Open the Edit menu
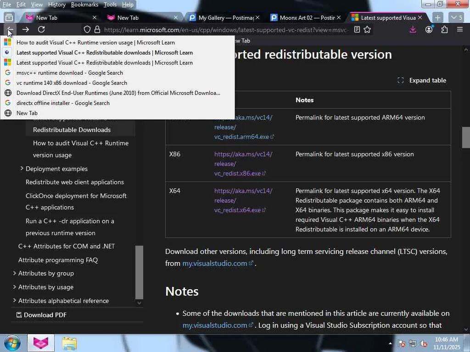Image resolution: width=470 pixels, height=352 pixels. (21, 5)
